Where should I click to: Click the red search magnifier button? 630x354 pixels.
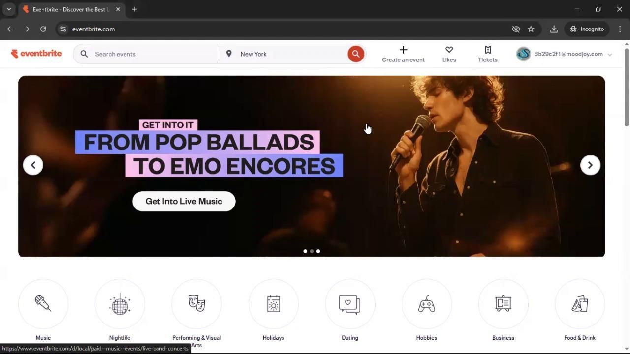coord(355,54)
